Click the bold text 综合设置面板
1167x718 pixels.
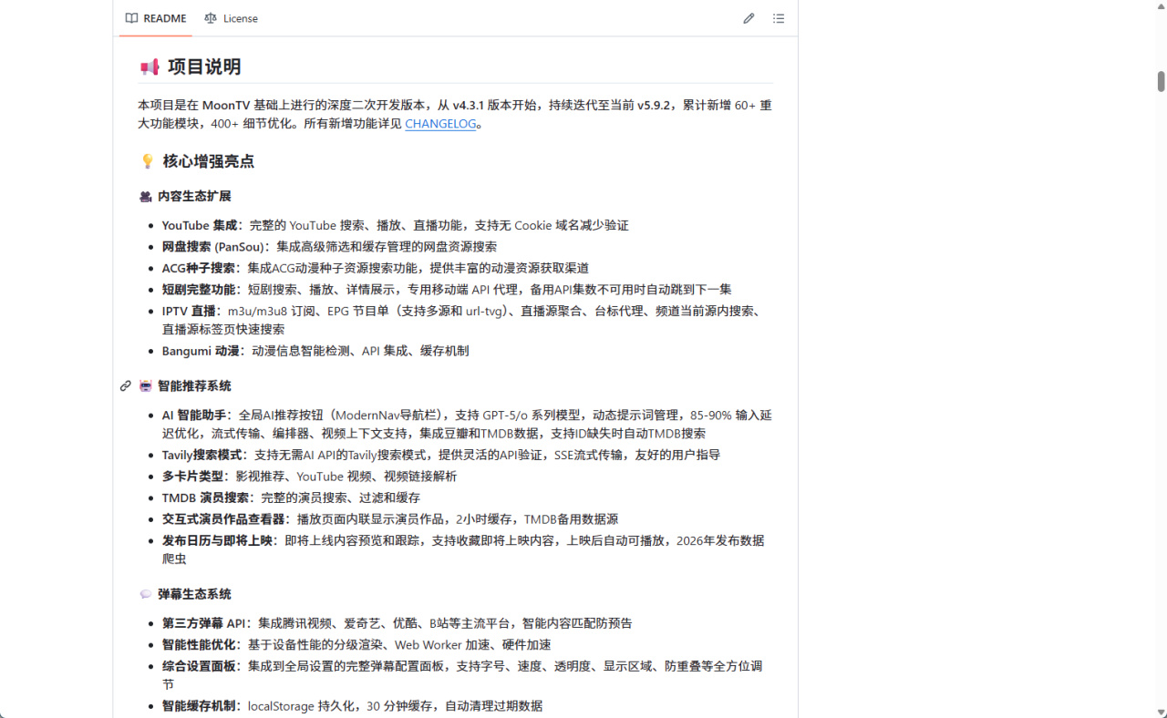pyautogui.click(x=199, y=666)
